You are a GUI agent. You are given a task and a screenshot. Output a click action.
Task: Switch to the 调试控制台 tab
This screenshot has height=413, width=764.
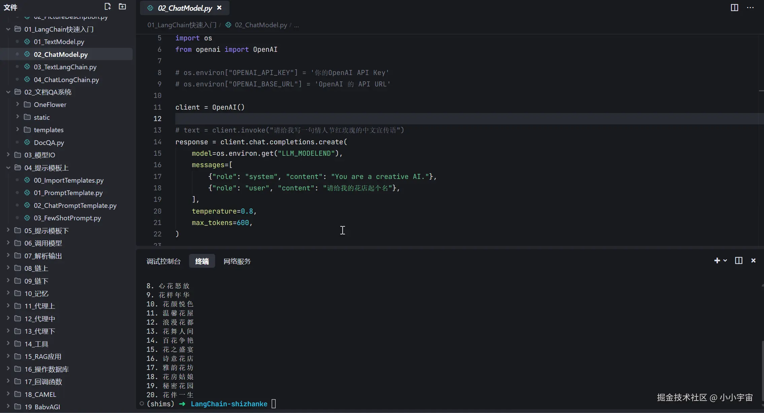(x=164, y=261)
